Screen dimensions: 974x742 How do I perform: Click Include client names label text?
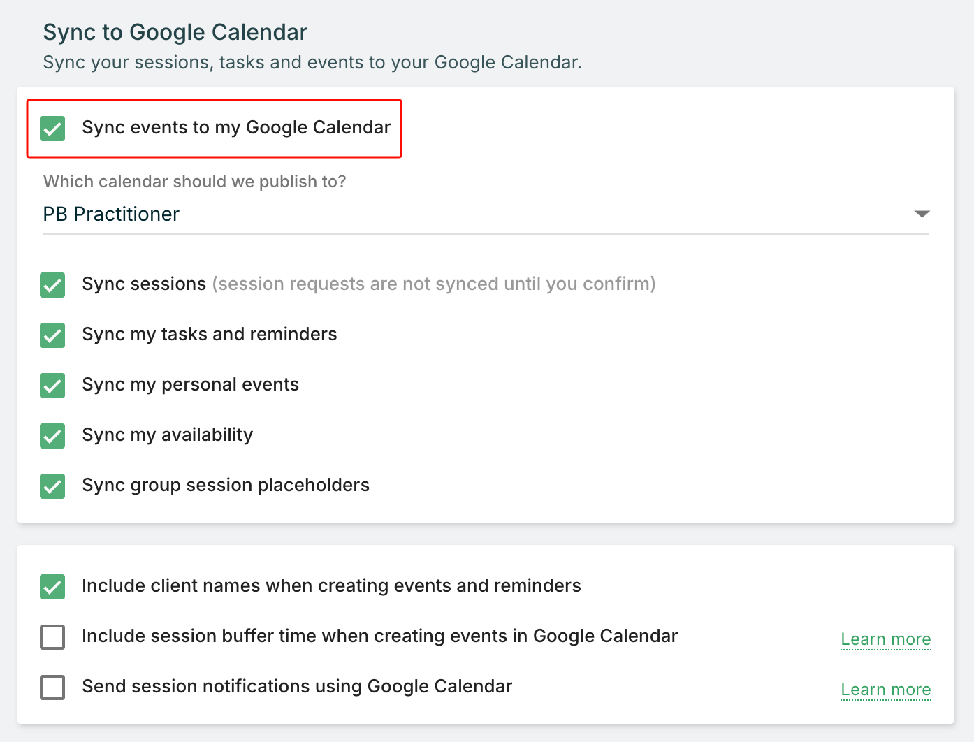click(x=330, y=585)
